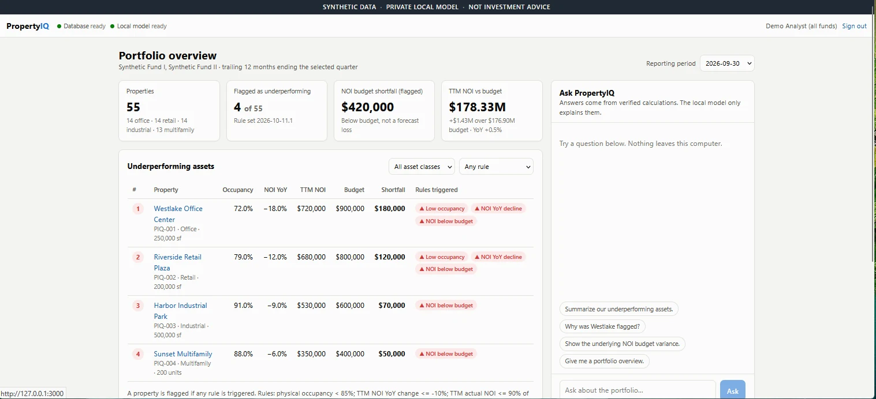This screenshot has width=876, height=399.
Task: Click rank badge 4 for Sunset Multifamily
Action: (137, 354)
